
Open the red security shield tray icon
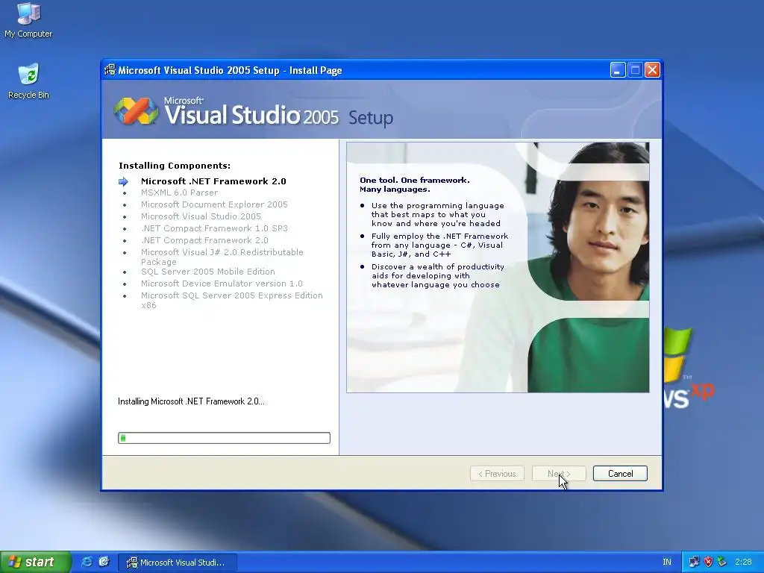tap(708, 562)
